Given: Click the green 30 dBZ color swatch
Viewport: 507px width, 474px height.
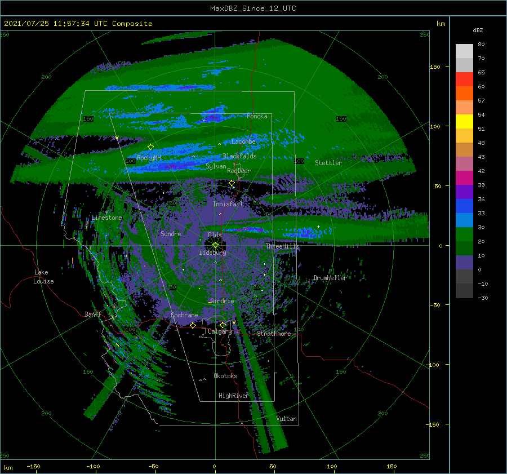Looking at the screenshot, I should (464, 234).
